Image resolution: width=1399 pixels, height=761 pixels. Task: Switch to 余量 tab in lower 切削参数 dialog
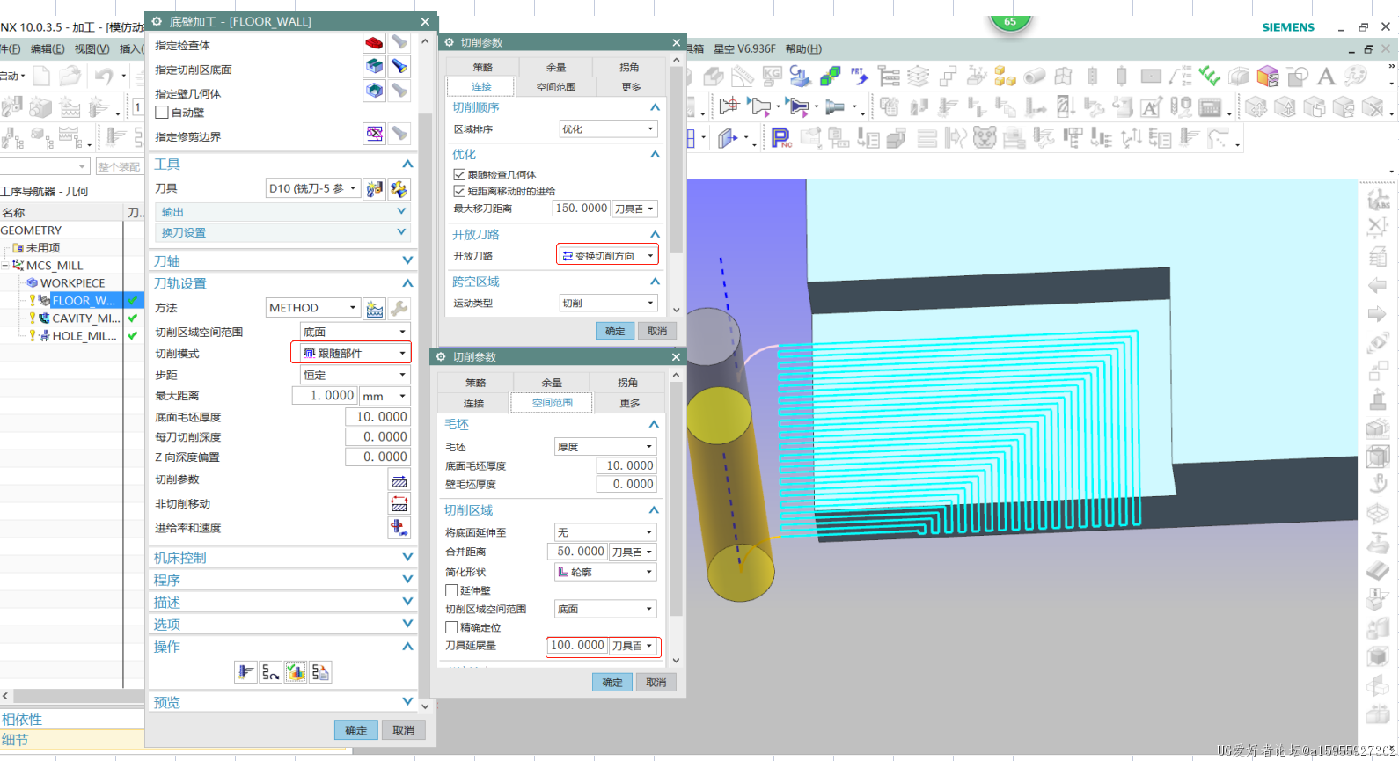pyautogui.click(x=552, y=383)
